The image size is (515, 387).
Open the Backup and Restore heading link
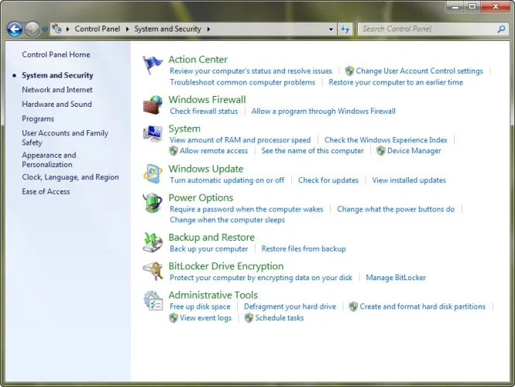tap(211, 237)
